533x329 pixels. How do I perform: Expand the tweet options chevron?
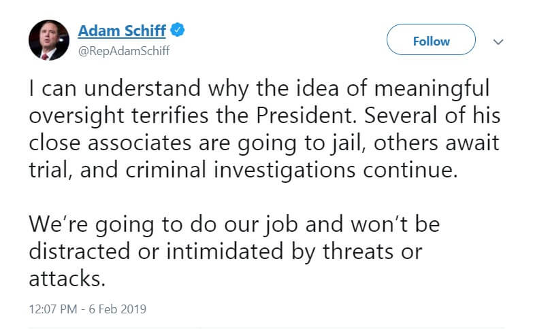coord(498,41)
